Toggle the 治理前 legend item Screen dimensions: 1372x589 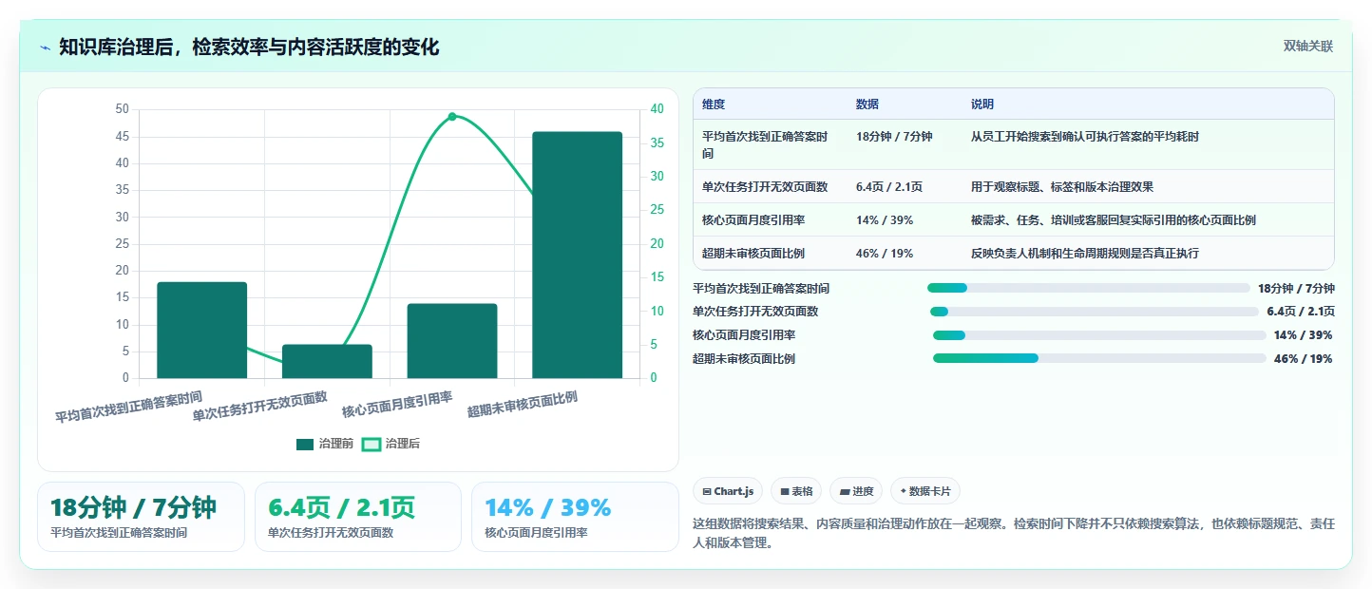click(x=325, y=444)
